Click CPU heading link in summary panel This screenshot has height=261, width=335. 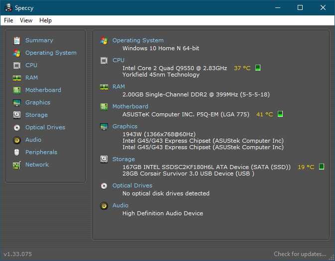118,60
